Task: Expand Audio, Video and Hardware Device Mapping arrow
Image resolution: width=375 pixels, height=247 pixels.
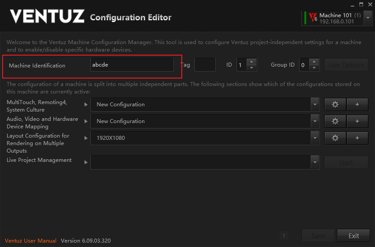Action: 86,121
